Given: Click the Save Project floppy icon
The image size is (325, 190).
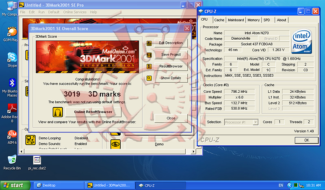Looking at the screenshot, I should pyautogui.click(x=149, y=55).
